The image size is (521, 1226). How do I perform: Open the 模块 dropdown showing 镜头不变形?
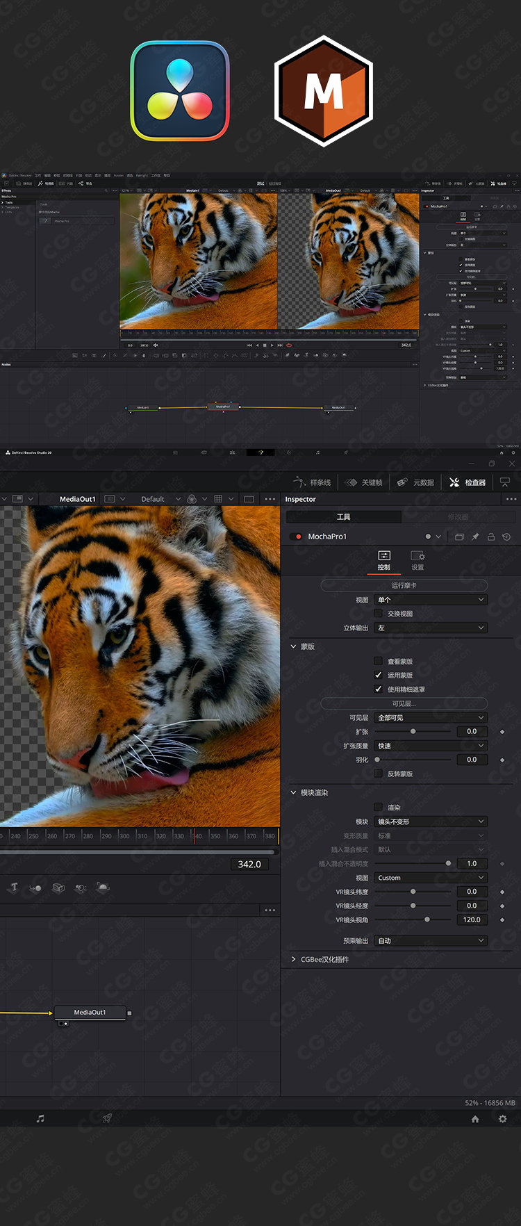(x=431, y=822)
